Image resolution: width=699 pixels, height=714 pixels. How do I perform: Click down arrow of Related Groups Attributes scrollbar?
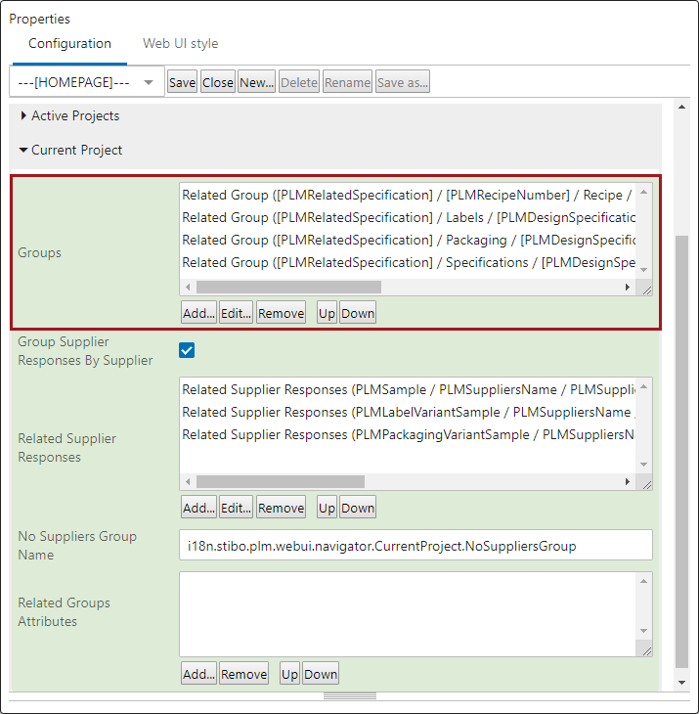point(643,631)
